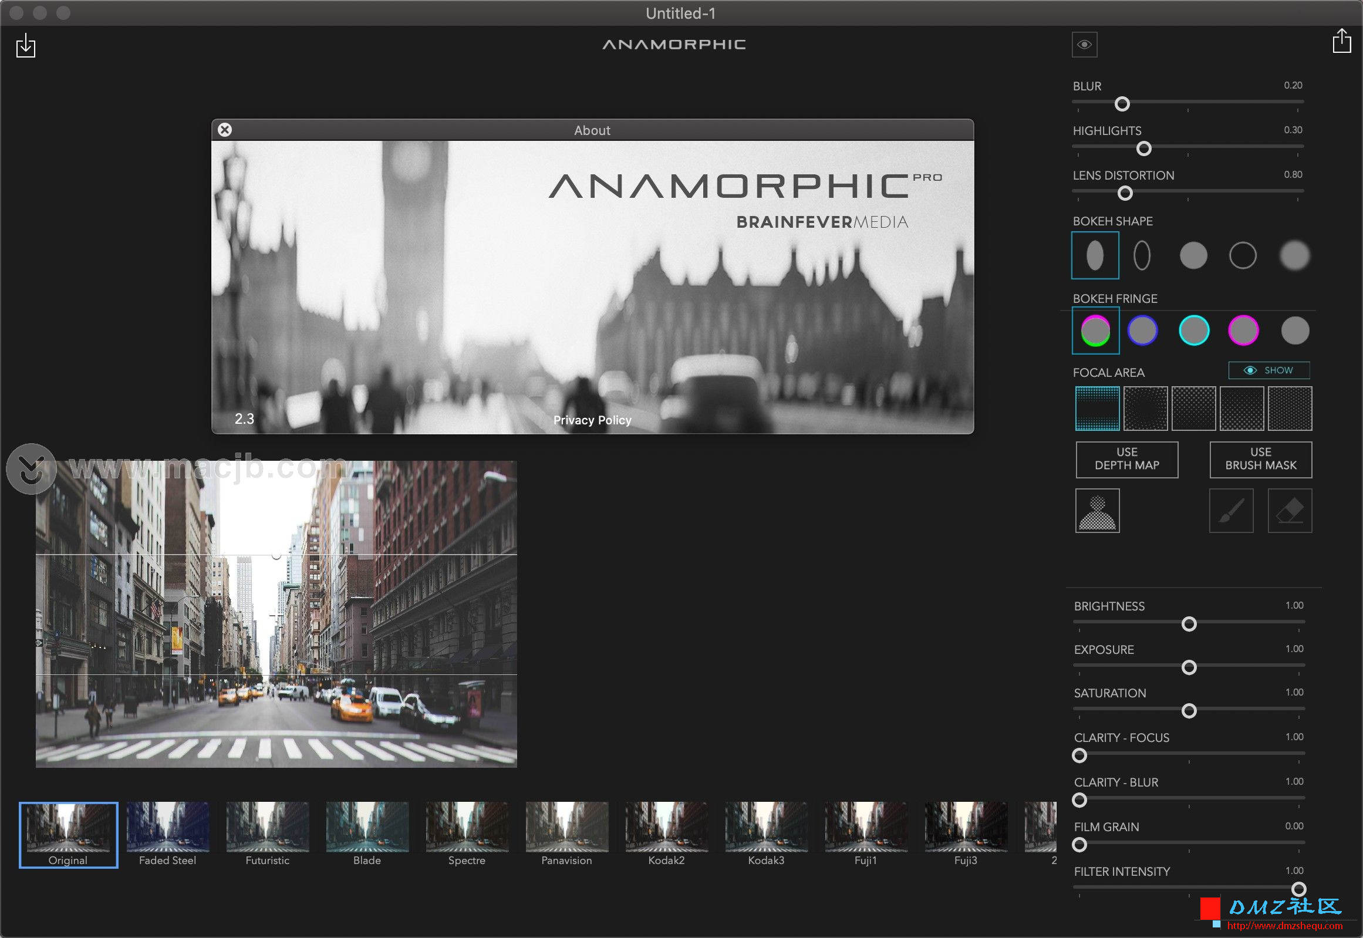Click the FILM GRAIN value 0.00
Viewport: 1363px width, 938px height.
point(1294,826)
